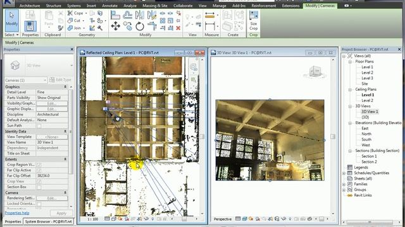Use the Trim/Extend tool

[152, 26]
